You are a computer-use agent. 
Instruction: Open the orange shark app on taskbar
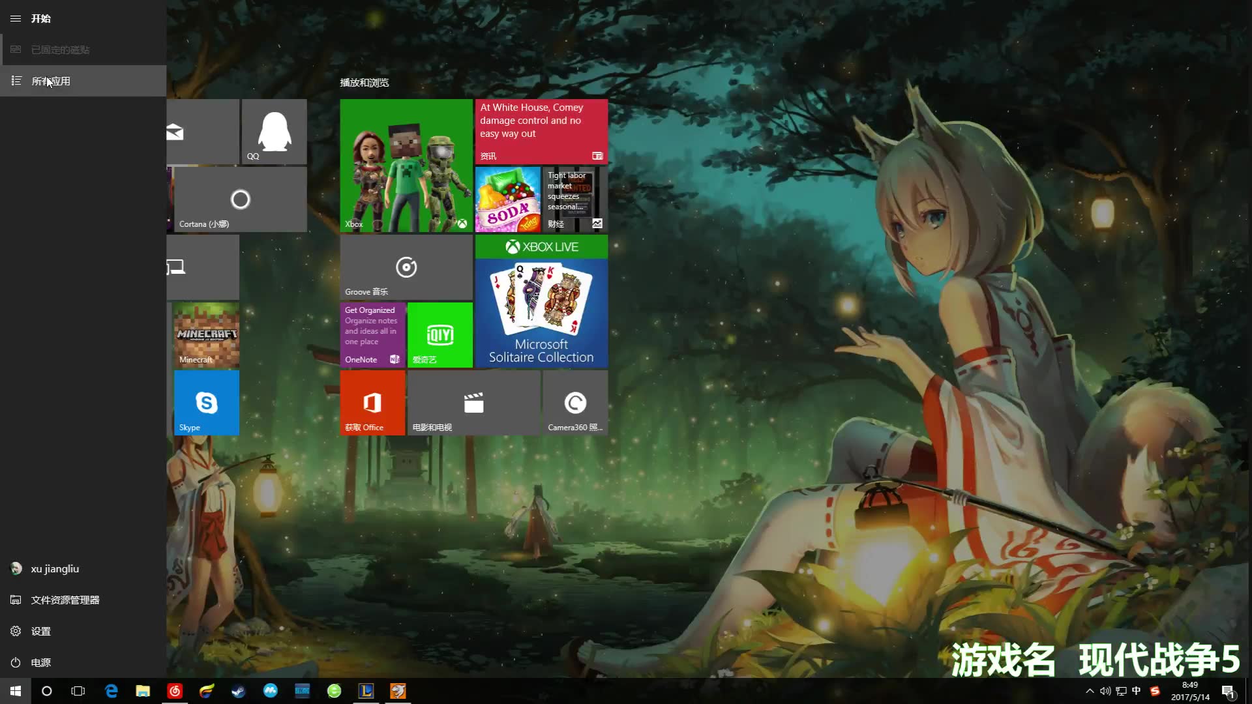pyautogui.click(x=398, y=691)
